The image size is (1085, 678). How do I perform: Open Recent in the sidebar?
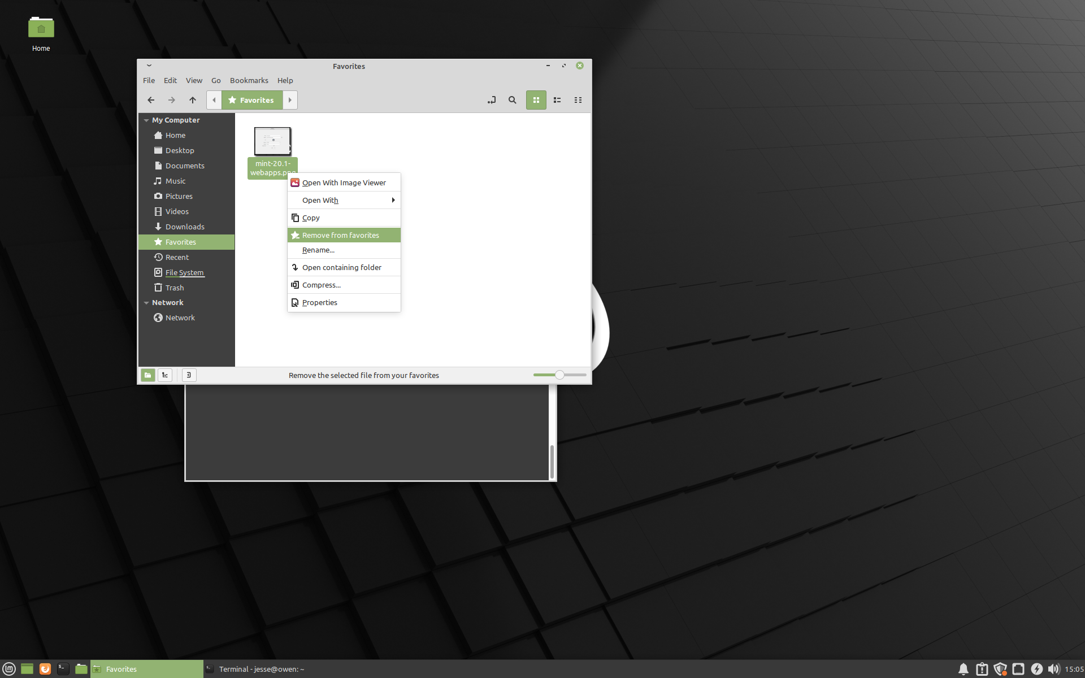point(186,257)
